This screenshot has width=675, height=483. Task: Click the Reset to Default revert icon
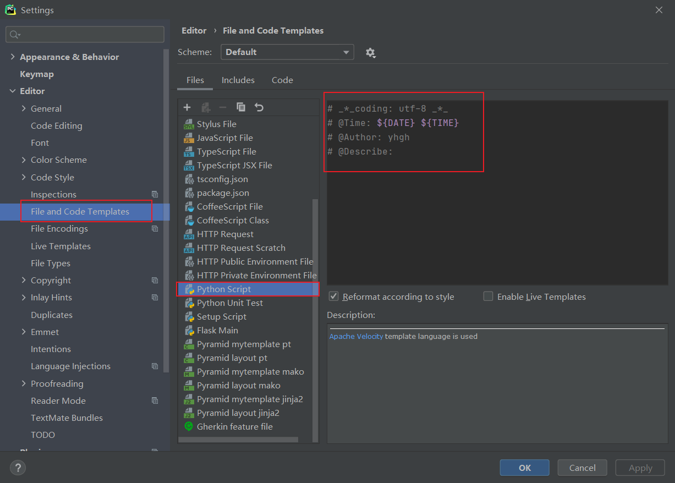click(259, 107)
